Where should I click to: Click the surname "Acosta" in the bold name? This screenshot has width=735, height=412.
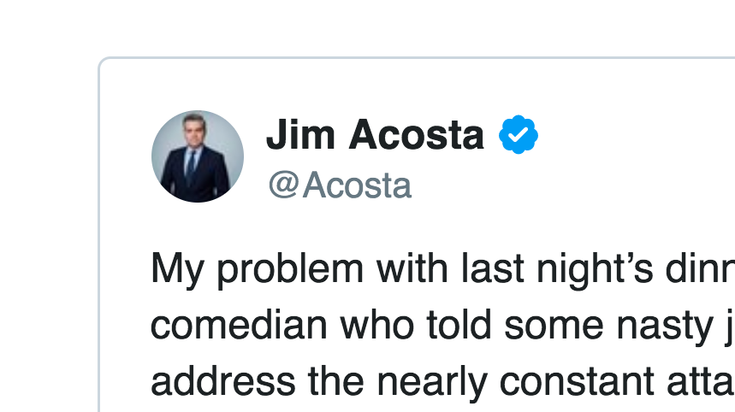point(416,135)
